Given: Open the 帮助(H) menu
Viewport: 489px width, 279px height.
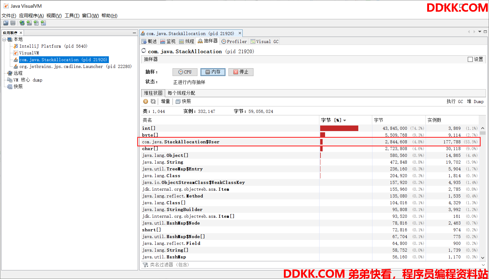Looking at the screenshot, I should pos(109,16).
